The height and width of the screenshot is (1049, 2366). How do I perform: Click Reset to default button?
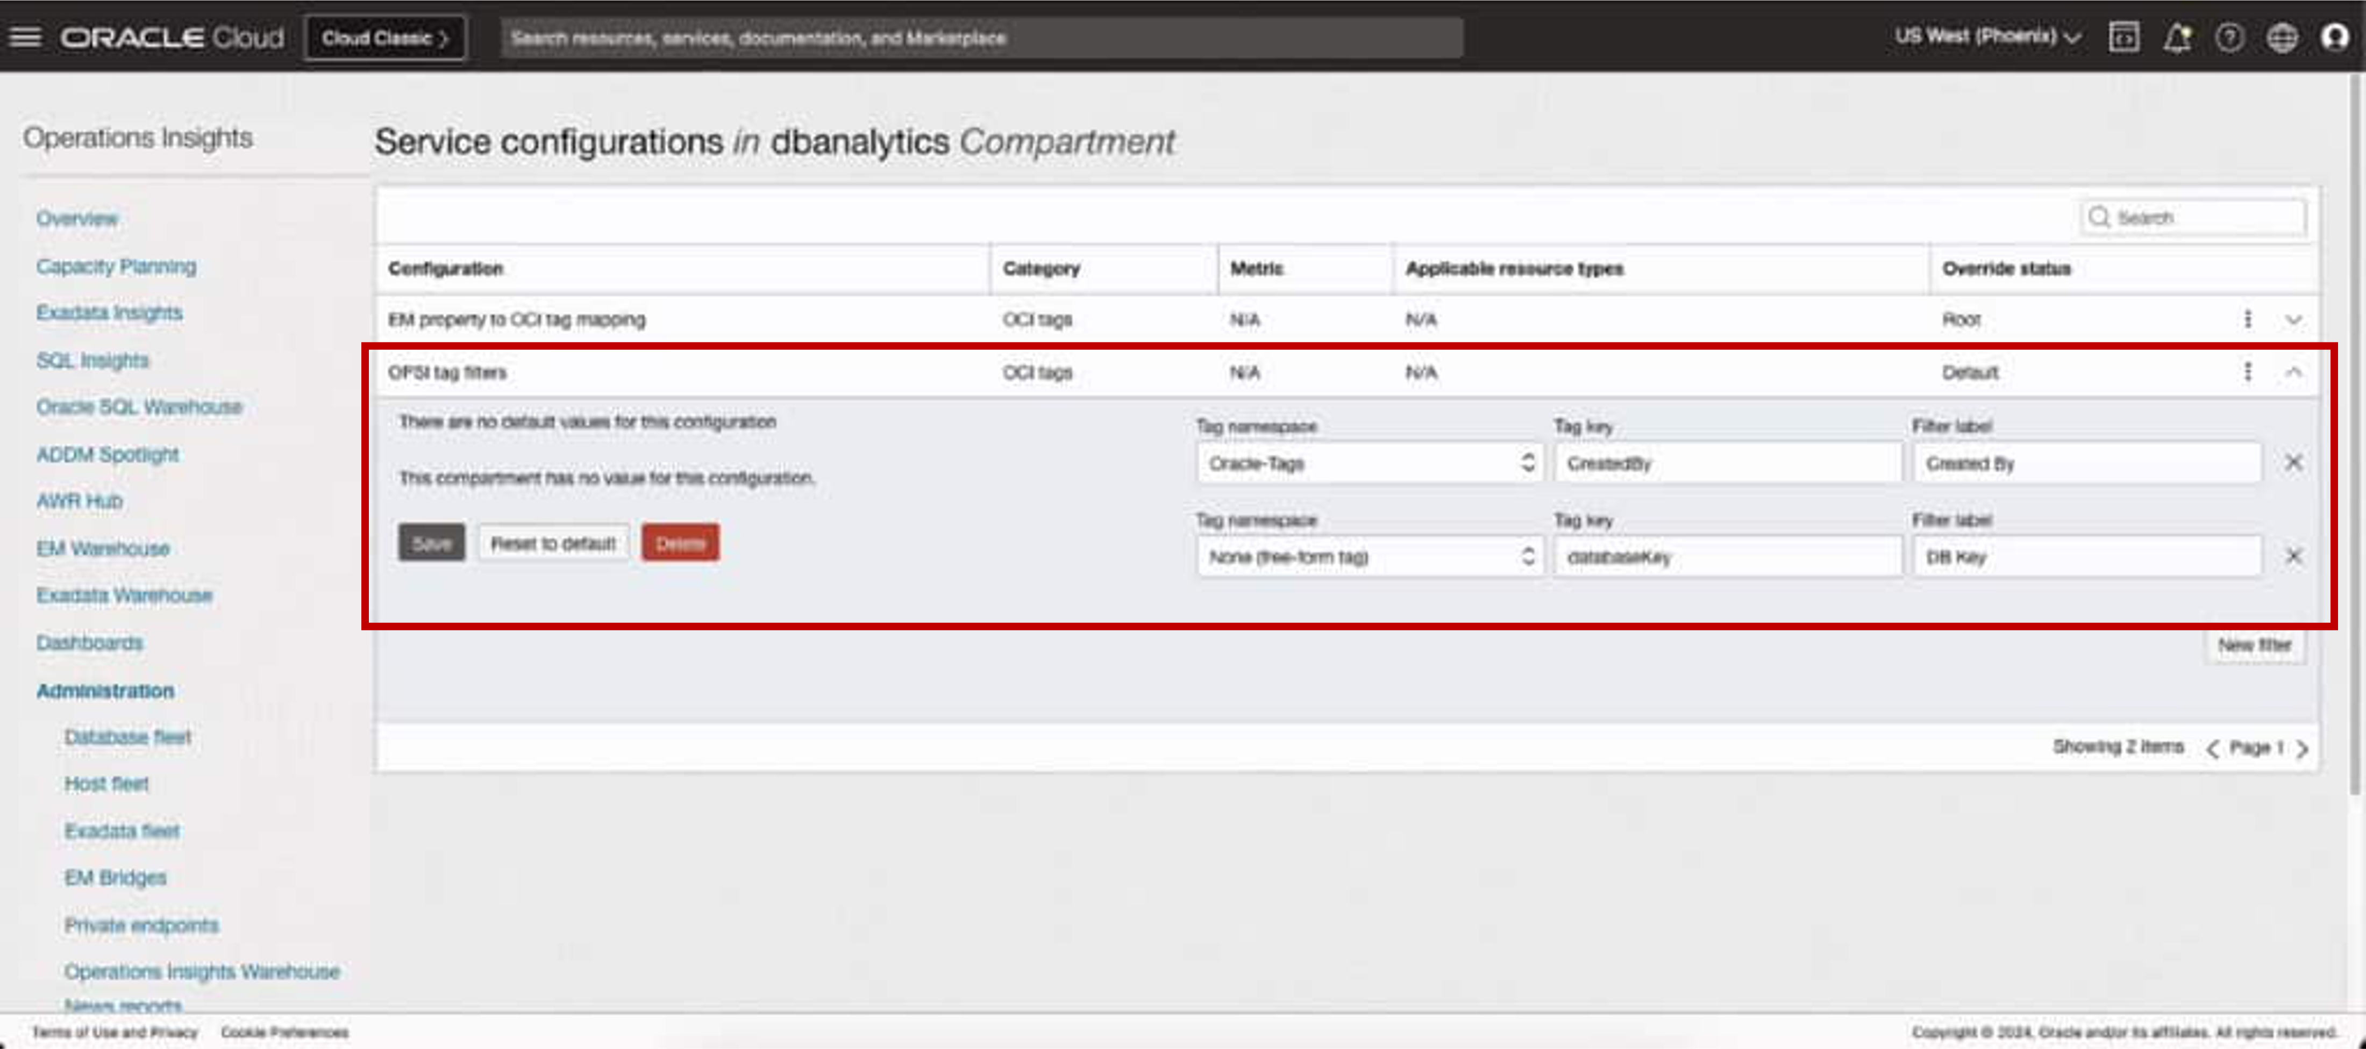coord(553,542)
